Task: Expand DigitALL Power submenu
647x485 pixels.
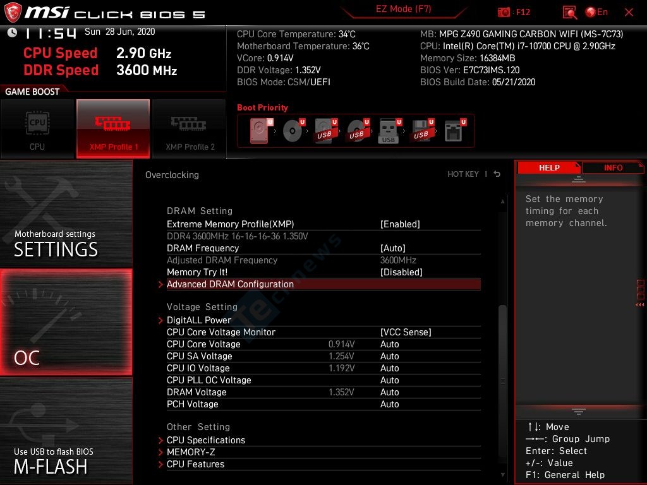Action: click(x=323, y=320)
